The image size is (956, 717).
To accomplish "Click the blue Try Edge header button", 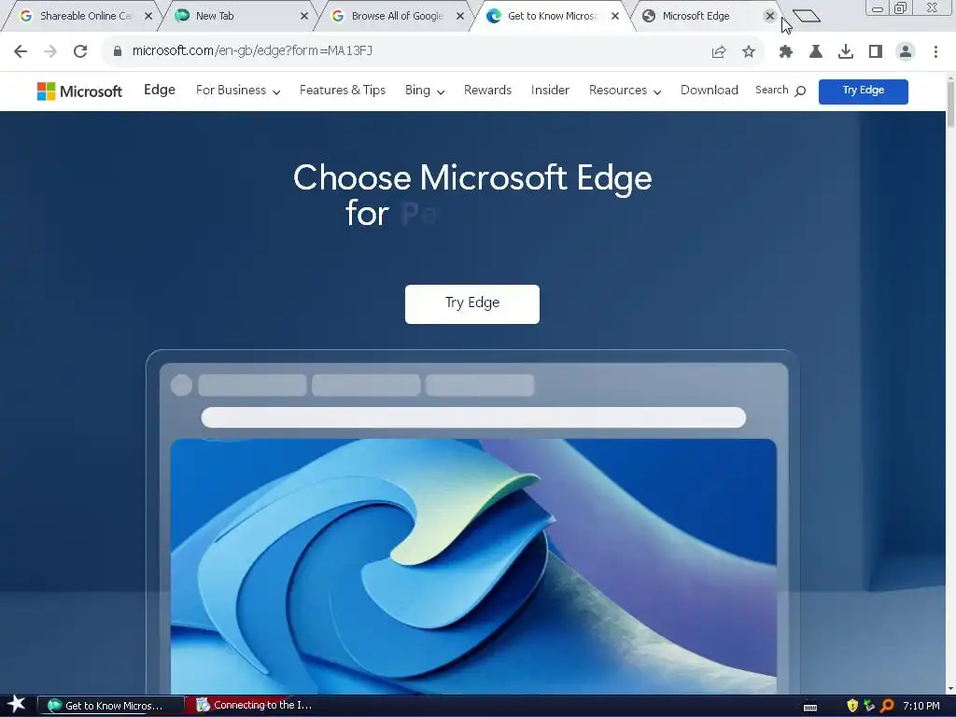I will 864,91.
